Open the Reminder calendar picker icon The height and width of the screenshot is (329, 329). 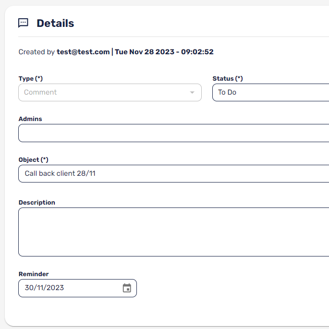[127, 288]
